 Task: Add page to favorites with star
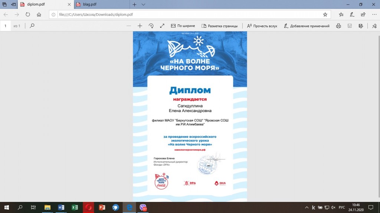[325, 14]
